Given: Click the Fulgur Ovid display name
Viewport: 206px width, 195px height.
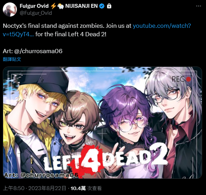Looking at the screenshot, I should [x=34, y=6].
